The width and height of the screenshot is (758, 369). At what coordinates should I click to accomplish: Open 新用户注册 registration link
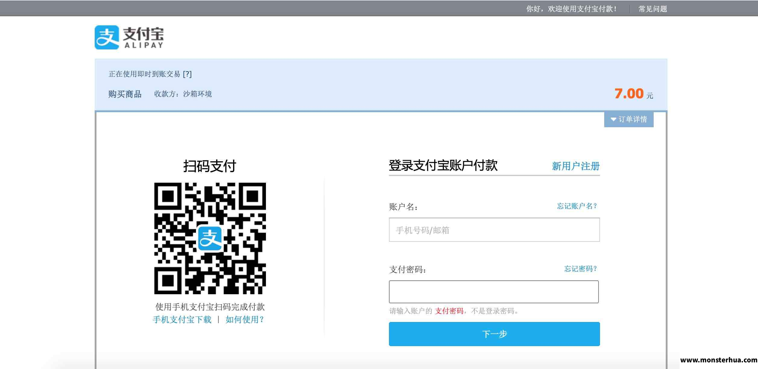point(576,166)
